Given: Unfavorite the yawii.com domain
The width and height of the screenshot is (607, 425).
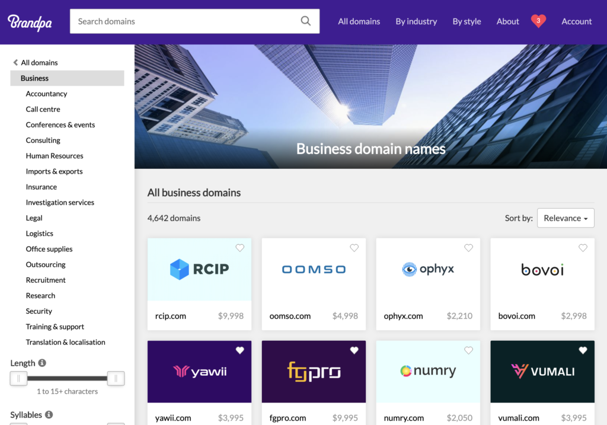Looking at the screenshot, I should point(240,350).
